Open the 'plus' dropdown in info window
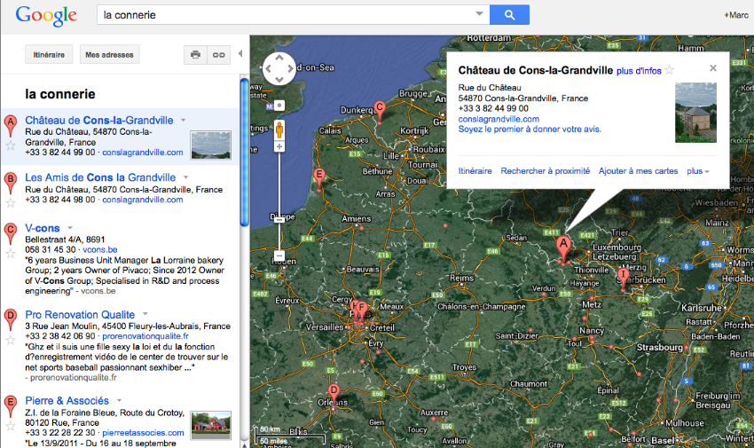The height and width of the screenshot is (448, 754). 698,171
